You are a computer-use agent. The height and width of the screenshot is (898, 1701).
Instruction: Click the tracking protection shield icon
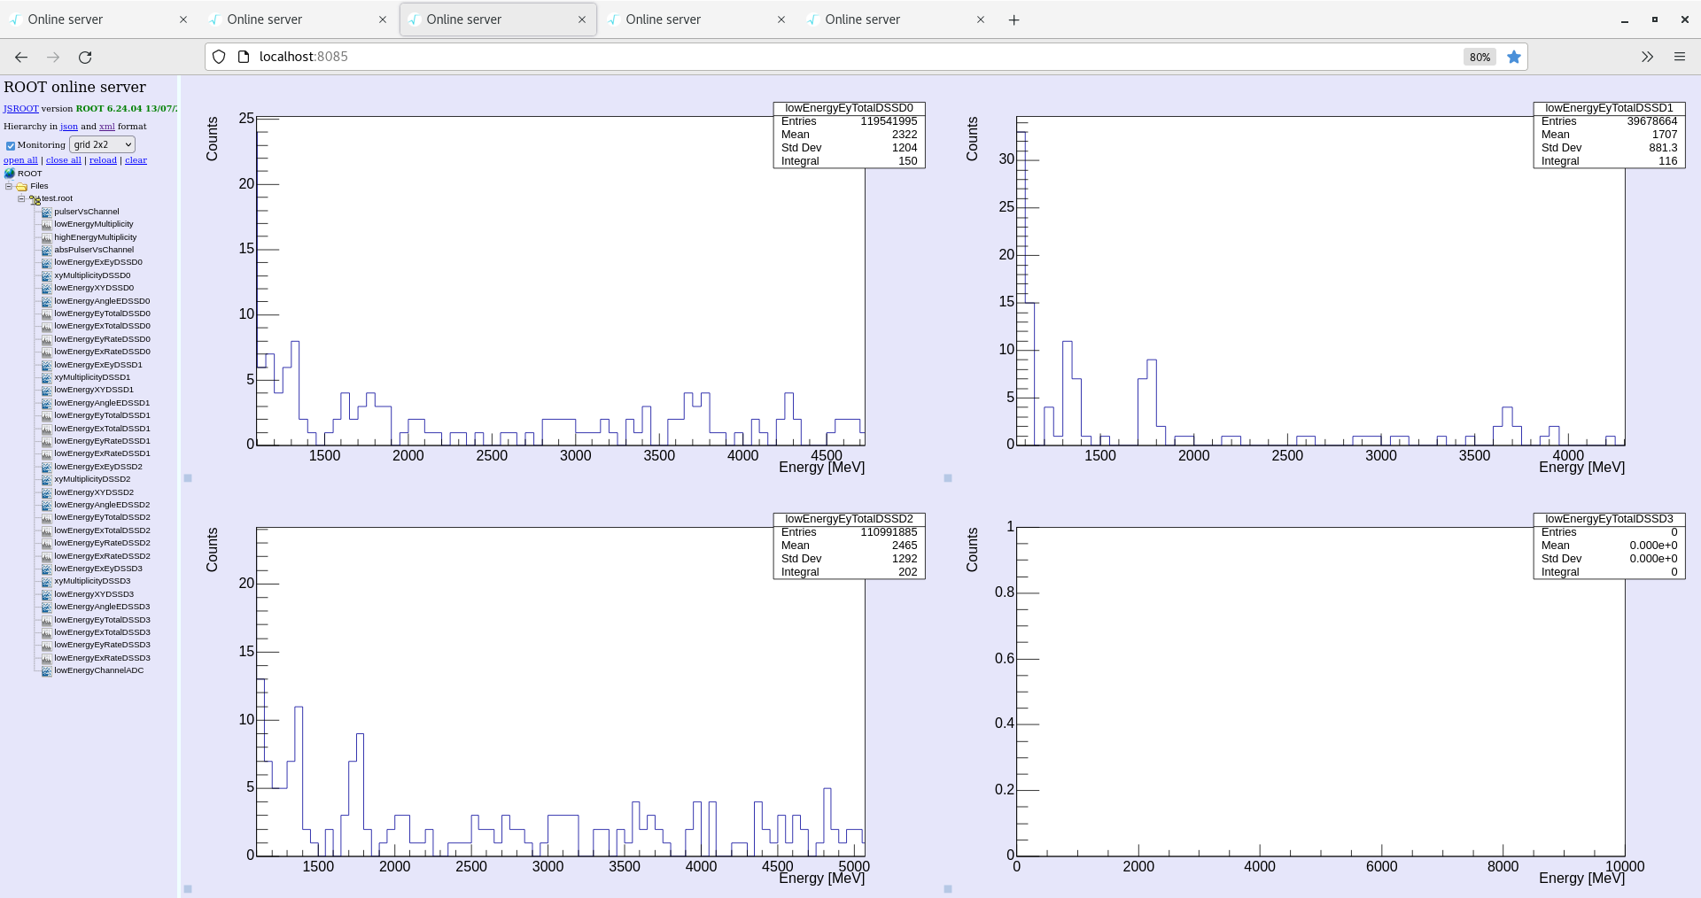(218, 56)
